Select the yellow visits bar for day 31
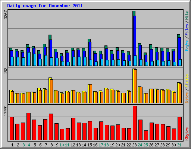The image size is (191, 149). click(178, 93)
